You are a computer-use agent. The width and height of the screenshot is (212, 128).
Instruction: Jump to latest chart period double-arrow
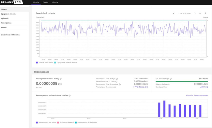pyautogui.click(x=200, y=13)
